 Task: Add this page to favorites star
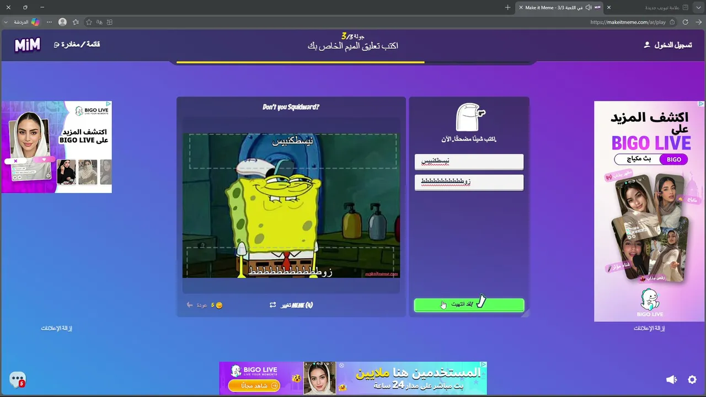click(88, 22)
